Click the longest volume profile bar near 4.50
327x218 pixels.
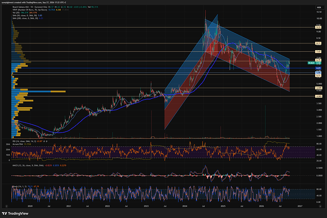38,91
